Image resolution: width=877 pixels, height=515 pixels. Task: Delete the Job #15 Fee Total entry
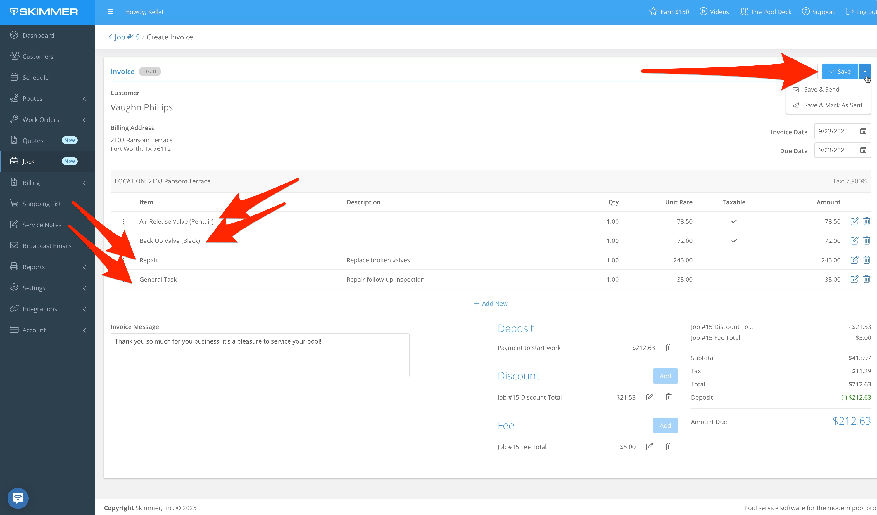pyautogui.click(x=668, y=447)
